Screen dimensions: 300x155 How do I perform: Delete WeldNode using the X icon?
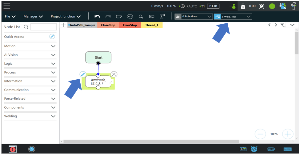pos(114,74)
